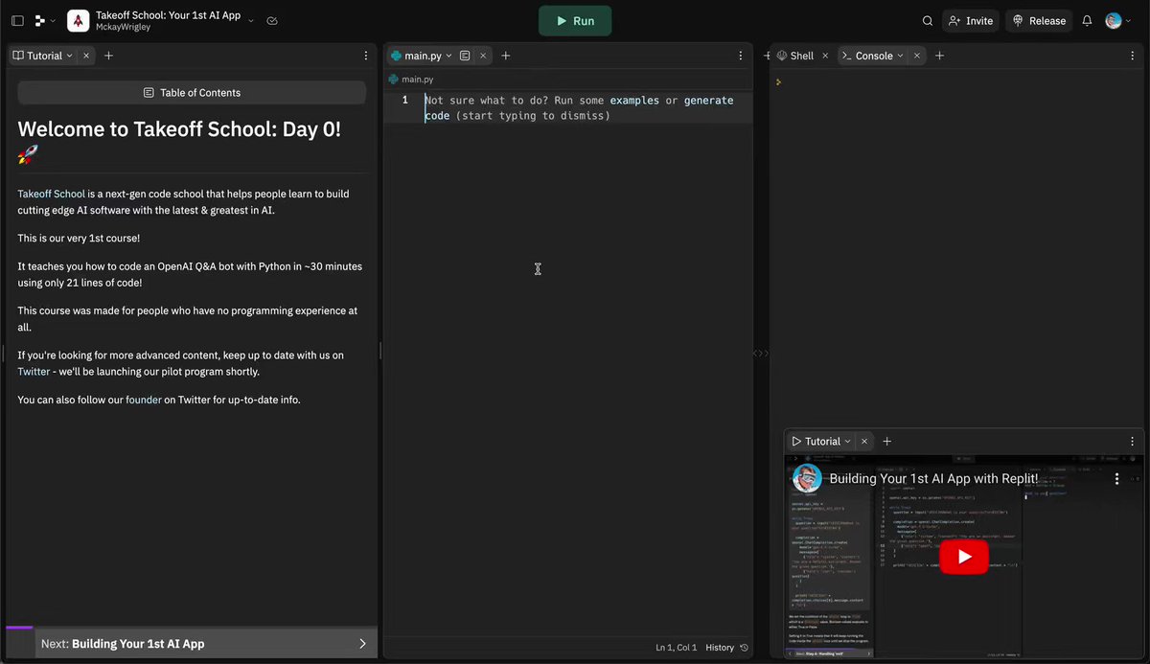This screenshot has height=664, width=1150.
Task: Click the examples link in the editor hint
Action: (x=634, y=100)
